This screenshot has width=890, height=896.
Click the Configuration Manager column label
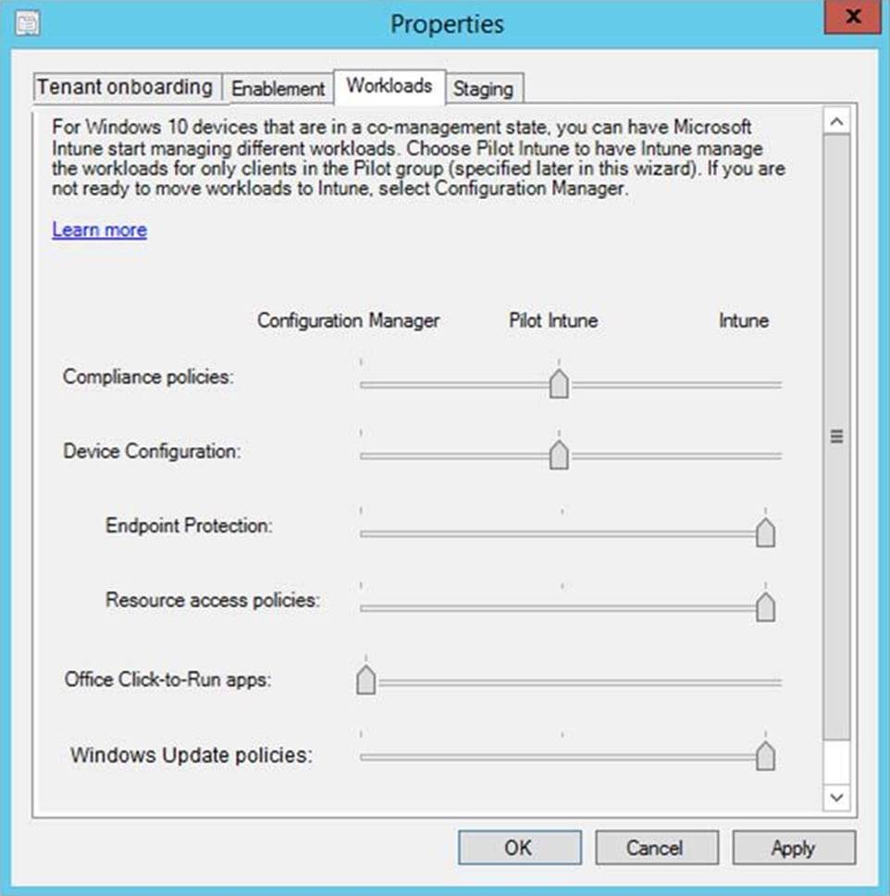click(349, 320)
